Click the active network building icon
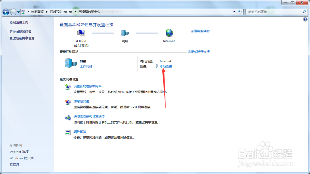Image resolution: width=310 pixels, height=174 pixels. tap(71, 63)
